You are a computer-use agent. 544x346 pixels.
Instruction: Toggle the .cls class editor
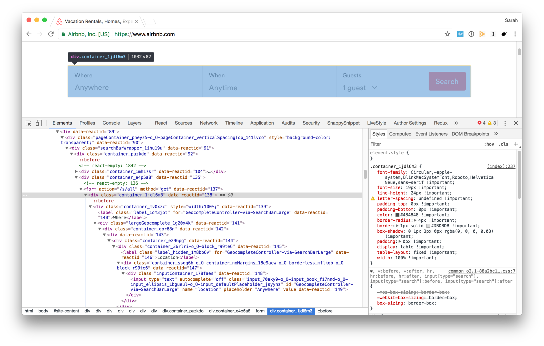[503, 144]
